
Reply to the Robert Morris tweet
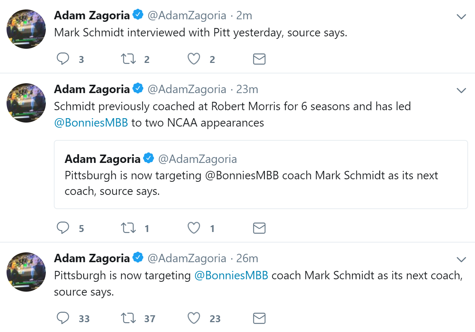pyautogui.click(x=63, y=228)
